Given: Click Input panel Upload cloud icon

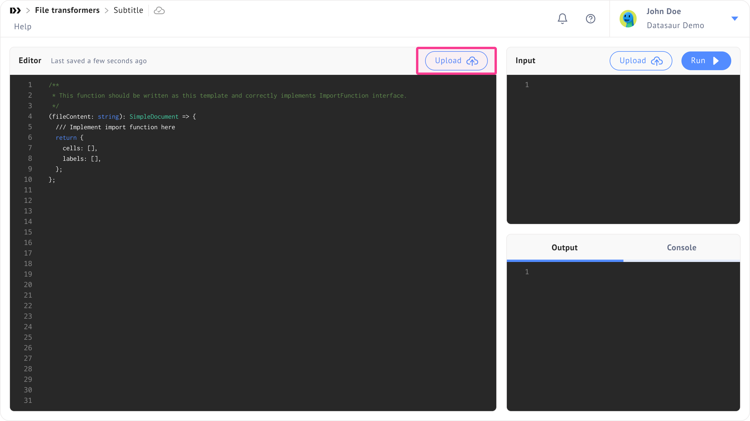Looking at the screenshot, I should tap(657, 61).
